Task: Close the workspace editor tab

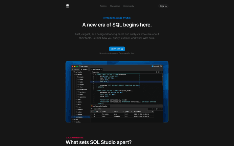Action: click(101, 69)
